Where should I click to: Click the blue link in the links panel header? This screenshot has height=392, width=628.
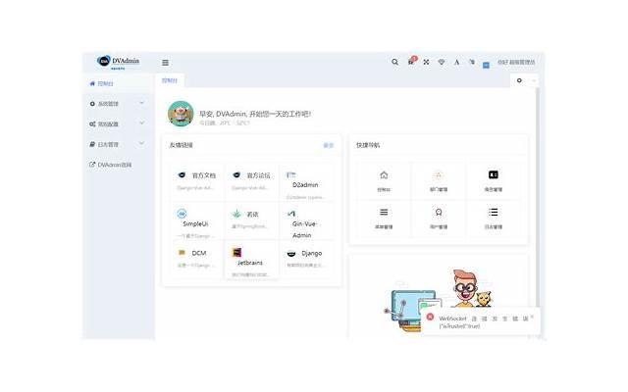point(328,145)
